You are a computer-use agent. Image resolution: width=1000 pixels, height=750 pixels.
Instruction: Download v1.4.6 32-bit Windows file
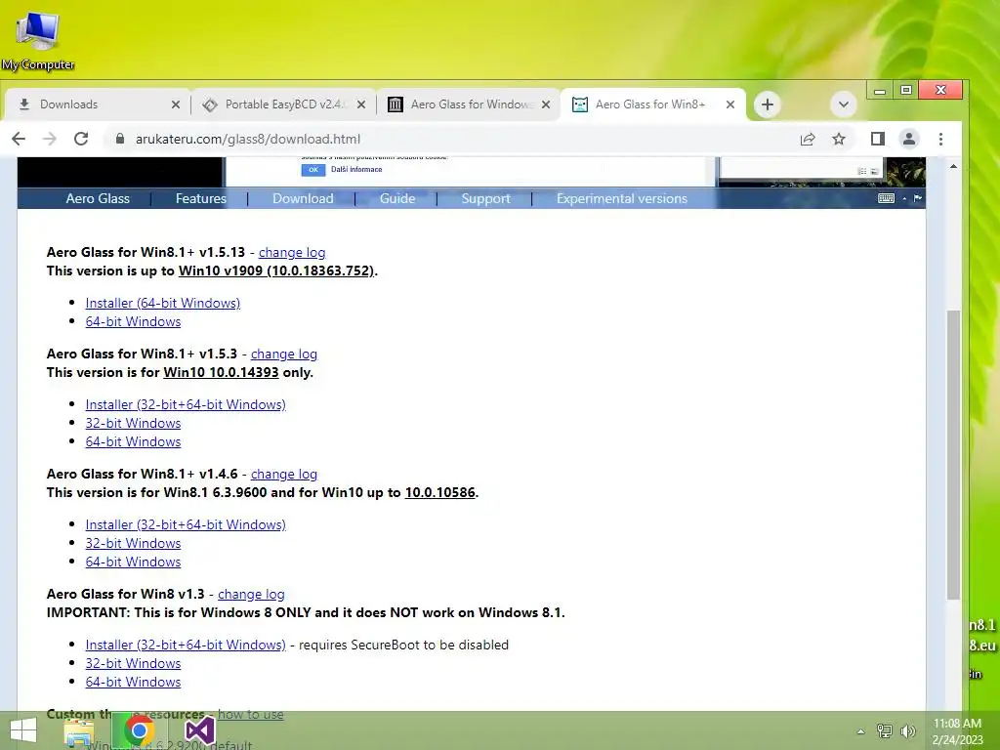coord(133,543)
